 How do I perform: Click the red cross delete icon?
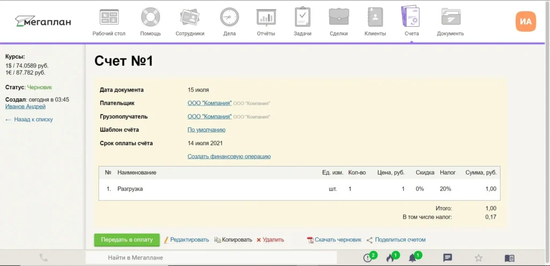[259, 240]
